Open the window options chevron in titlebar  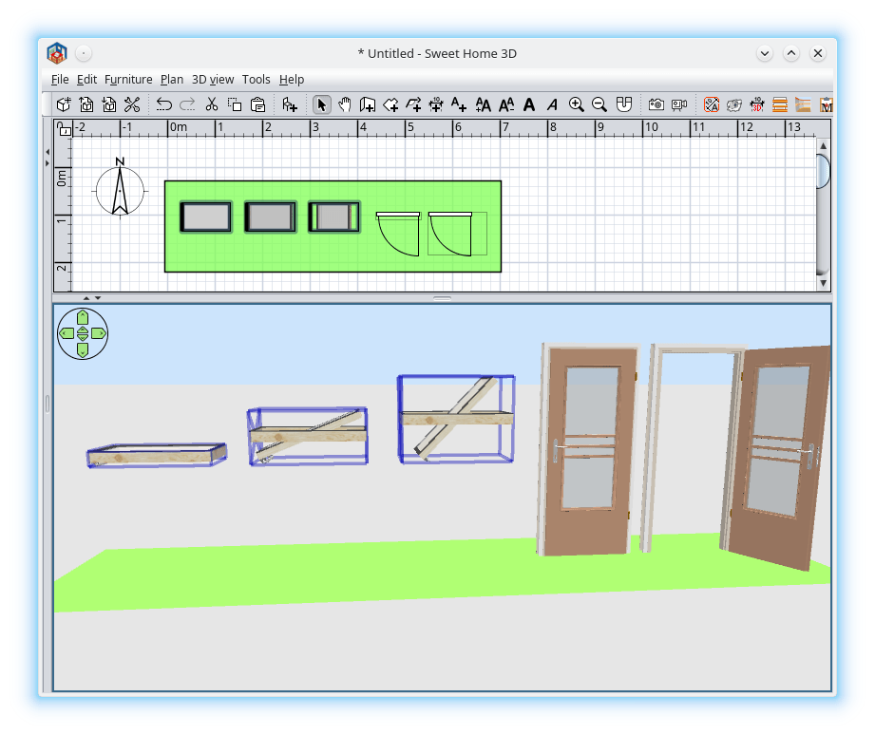[763, 53]
